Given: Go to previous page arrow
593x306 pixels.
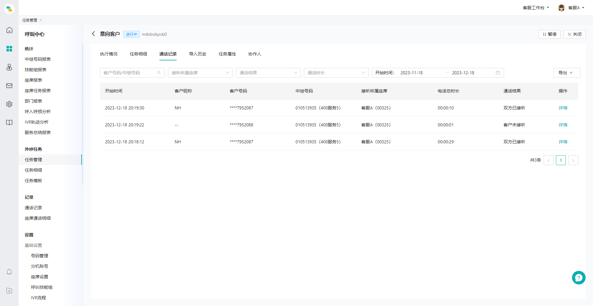Looking at the screenshot, I should click(x=549, y=160).
